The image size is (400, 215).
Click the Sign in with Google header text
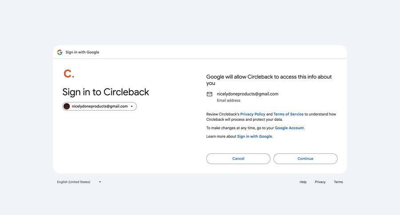[x=82, y=52]
